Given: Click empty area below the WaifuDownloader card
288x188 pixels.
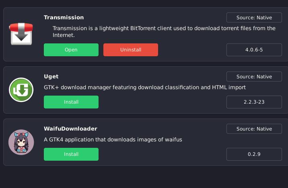Looking at the screenshot, I should pos(144,177).
